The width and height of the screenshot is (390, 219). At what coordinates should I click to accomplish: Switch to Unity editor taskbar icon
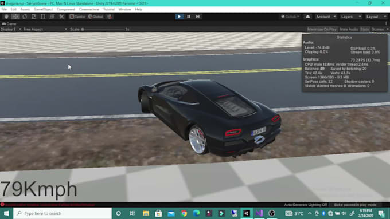coord(247,213)
